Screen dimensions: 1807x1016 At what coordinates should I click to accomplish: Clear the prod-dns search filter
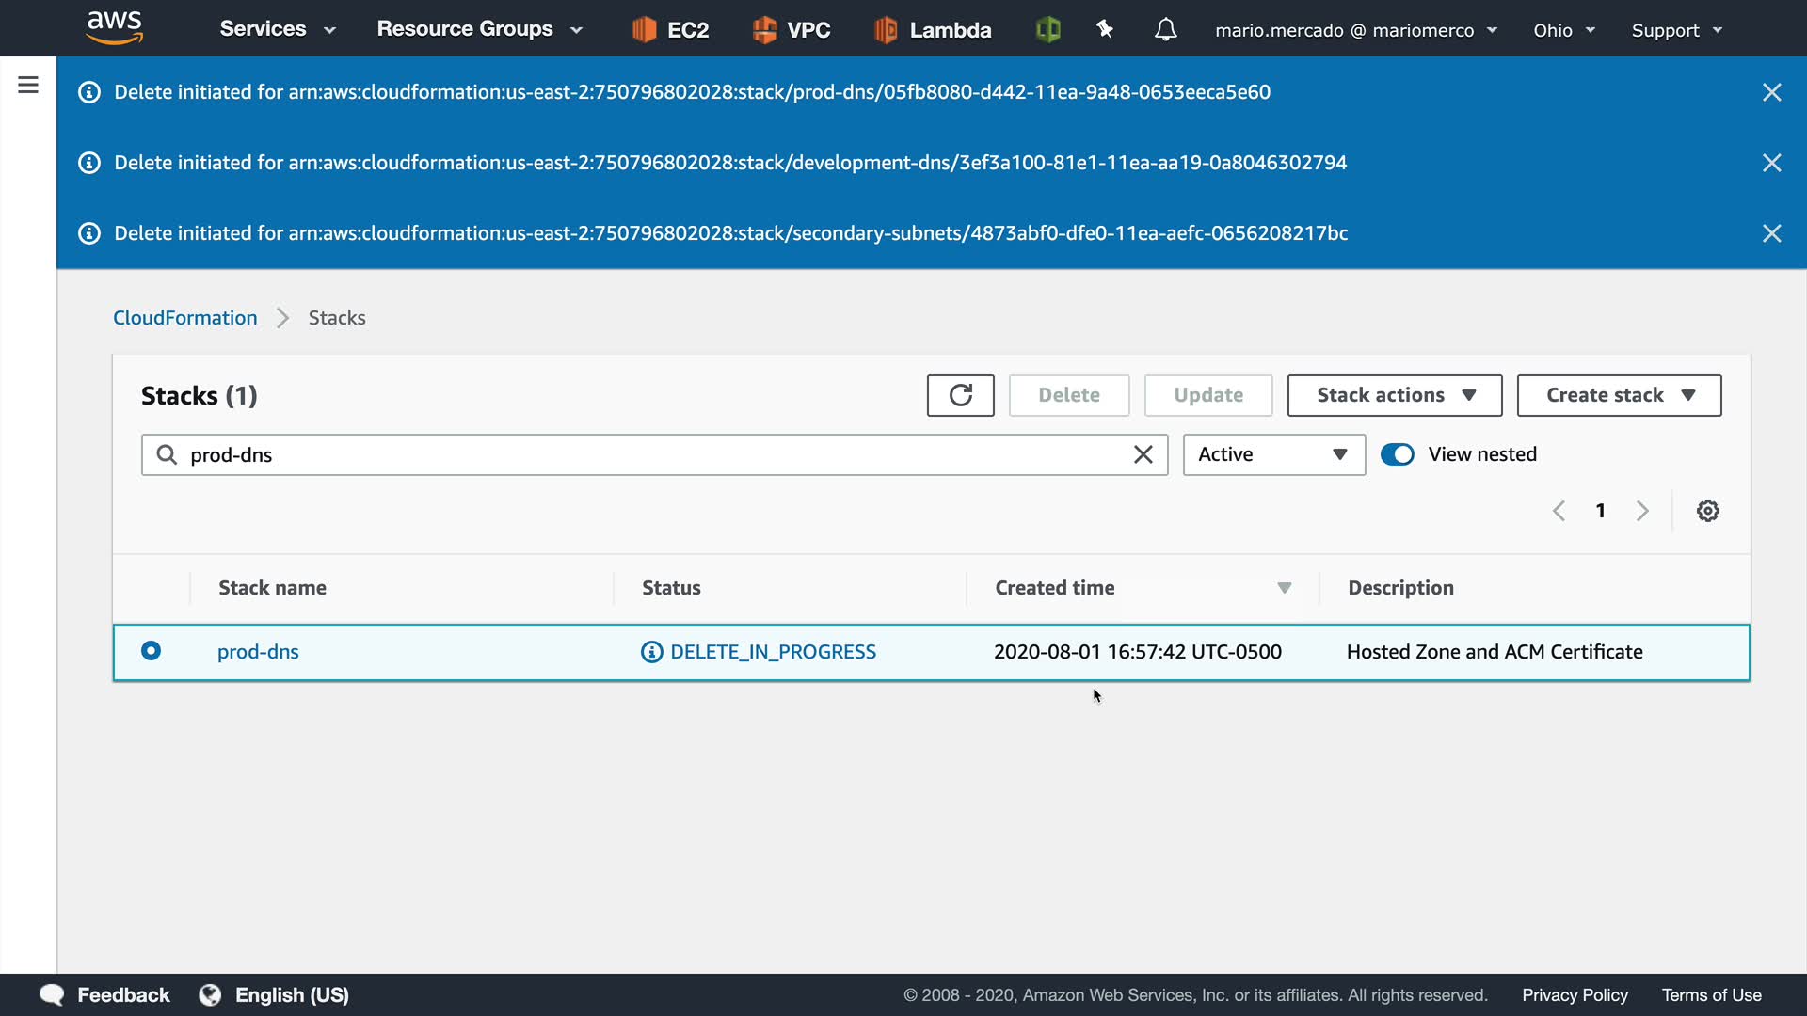click(x=1143, y=455)
